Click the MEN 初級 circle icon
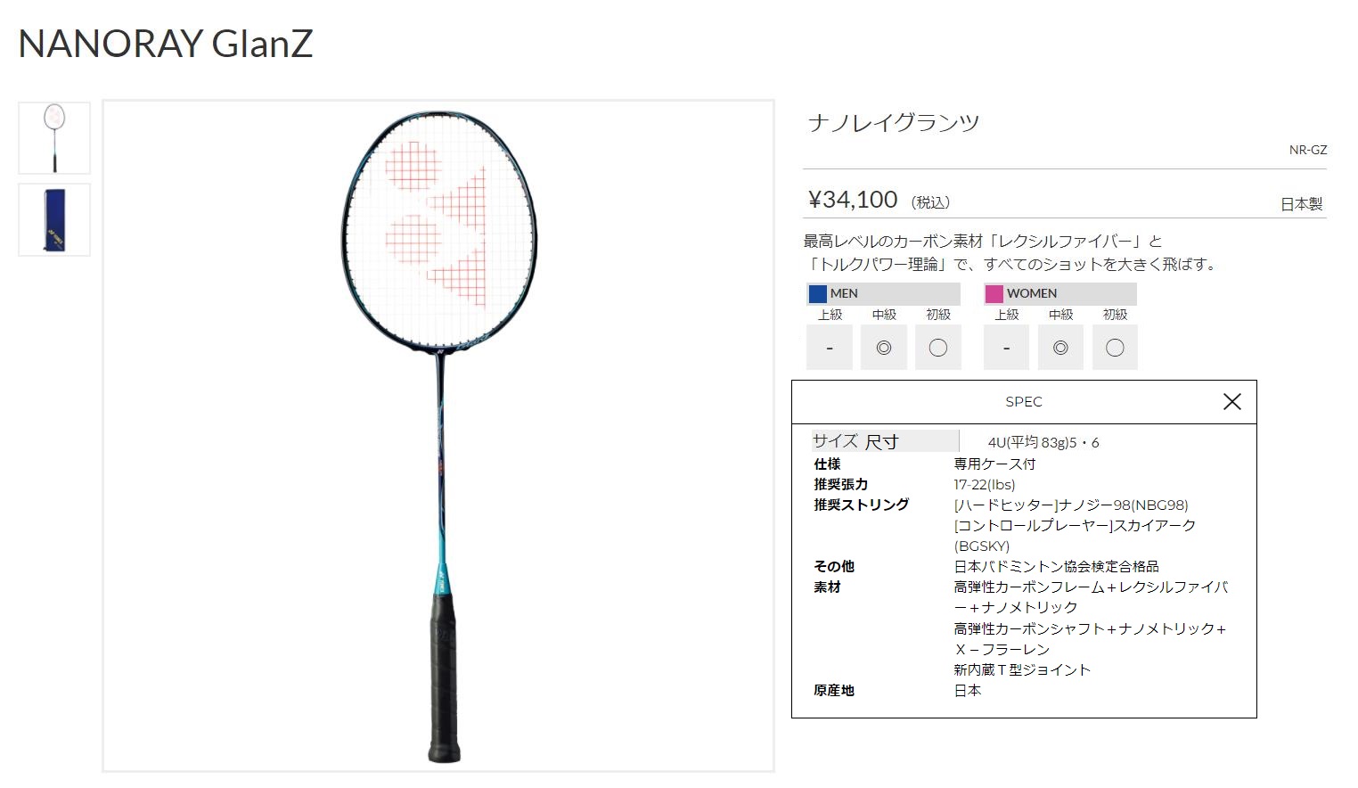Image resolution: width=1358 pixels, height=788 pixels. pyautogui.click(x=938, y=348)
